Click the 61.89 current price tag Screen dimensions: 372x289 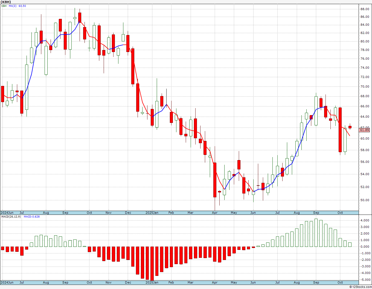point(365,130)
